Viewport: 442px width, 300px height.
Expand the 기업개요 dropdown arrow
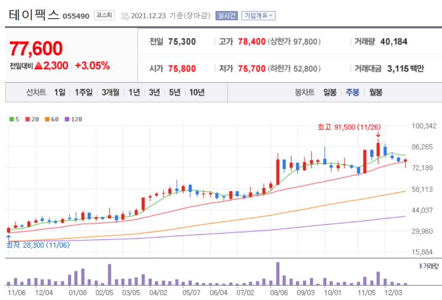coord(270,16)
